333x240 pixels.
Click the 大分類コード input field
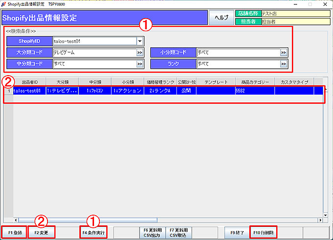(x=93, y=53)
